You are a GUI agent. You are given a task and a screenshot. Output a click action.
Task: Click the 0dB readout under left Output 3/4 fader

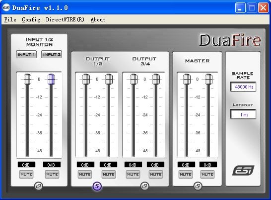click(x=133, y=165)
